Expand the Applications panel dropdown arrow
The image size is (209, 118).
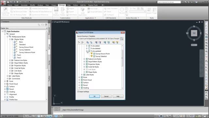click(x=95, y=18)
